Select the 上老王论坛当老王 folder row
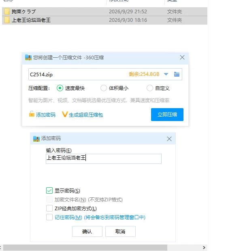226x251 pixels. pyautogui.click(x=104, y=20)
